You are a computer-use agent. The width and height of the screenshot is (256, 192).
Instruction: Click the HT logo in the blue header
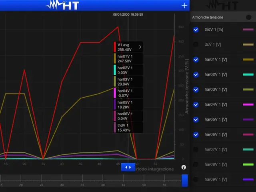pyautogui.click(x=62, y=5)
